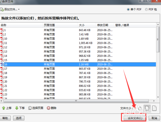Click the Cancel (取消) button
The height and width of the screenshot is (122, 161).
click(154, 118)
